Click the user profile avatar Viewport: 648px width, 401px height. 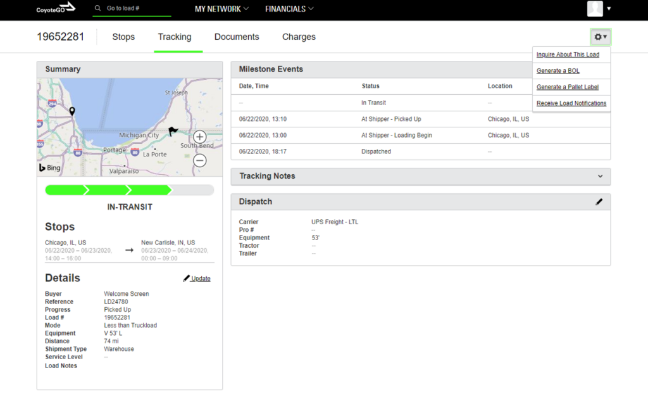(595, 9)
